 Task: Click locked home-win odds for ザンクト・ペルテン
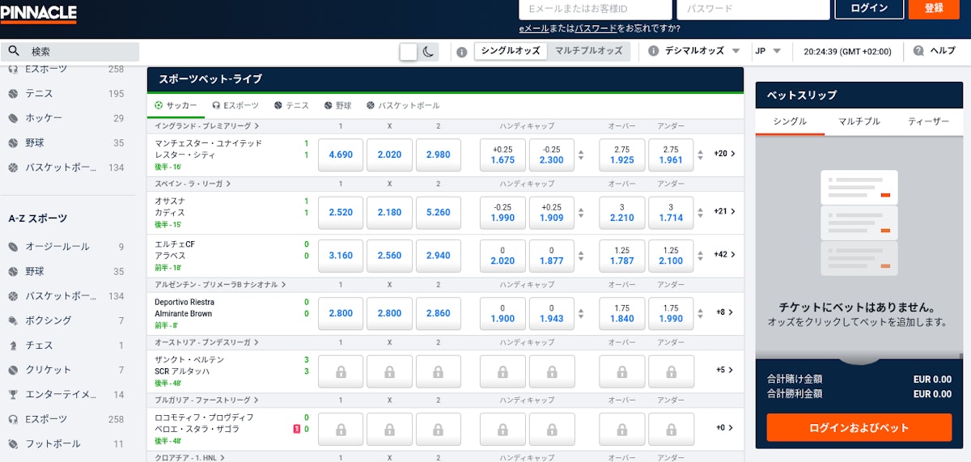click(341, 371)
